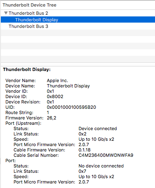
Task: Select the Thunderbolt Bus 3 row
Action: pos(78,26)
